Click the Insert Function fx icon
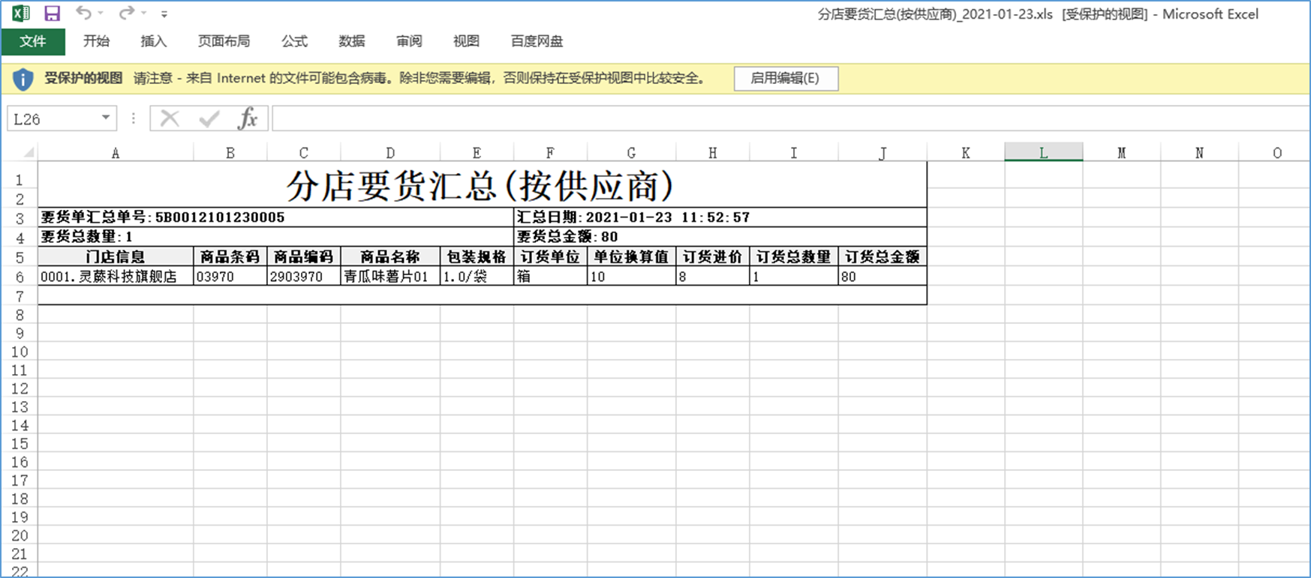 [248, 118]
